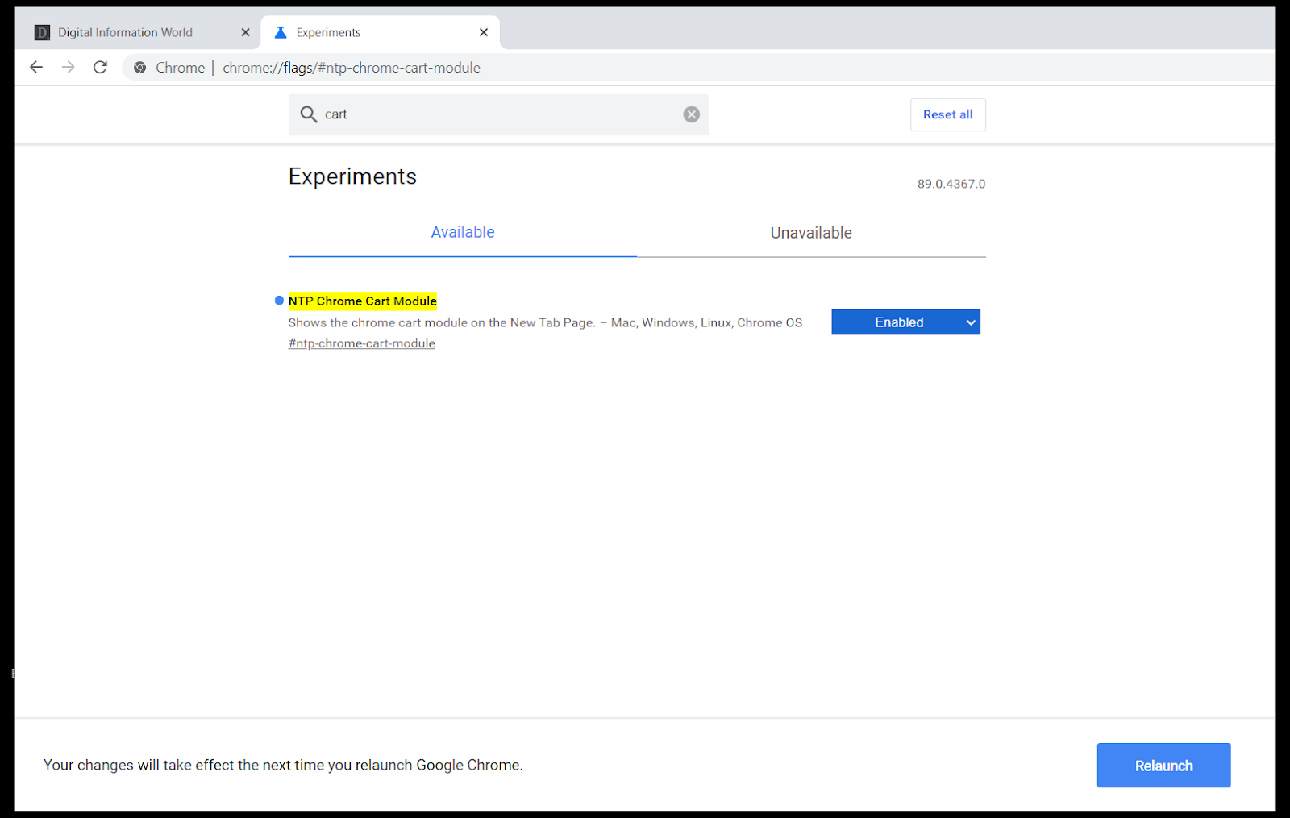The image size is (1290, 818).
Task: Close the Digital Information World tab
Action: (245, 32)
